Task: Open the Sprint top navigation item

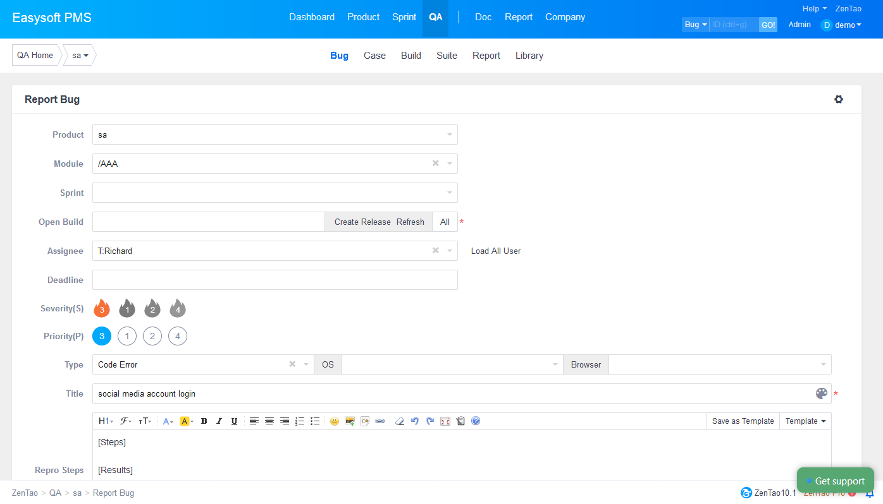Action: pyautogui.click(x=404, y=17)
